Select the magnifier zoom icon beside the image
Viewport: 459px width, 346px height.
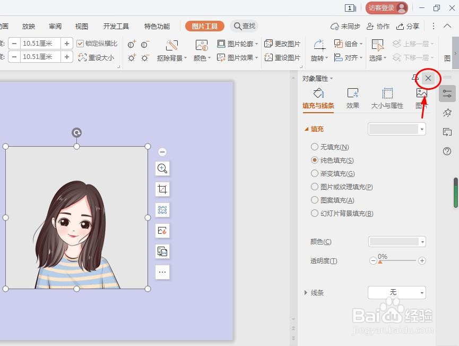162,168
